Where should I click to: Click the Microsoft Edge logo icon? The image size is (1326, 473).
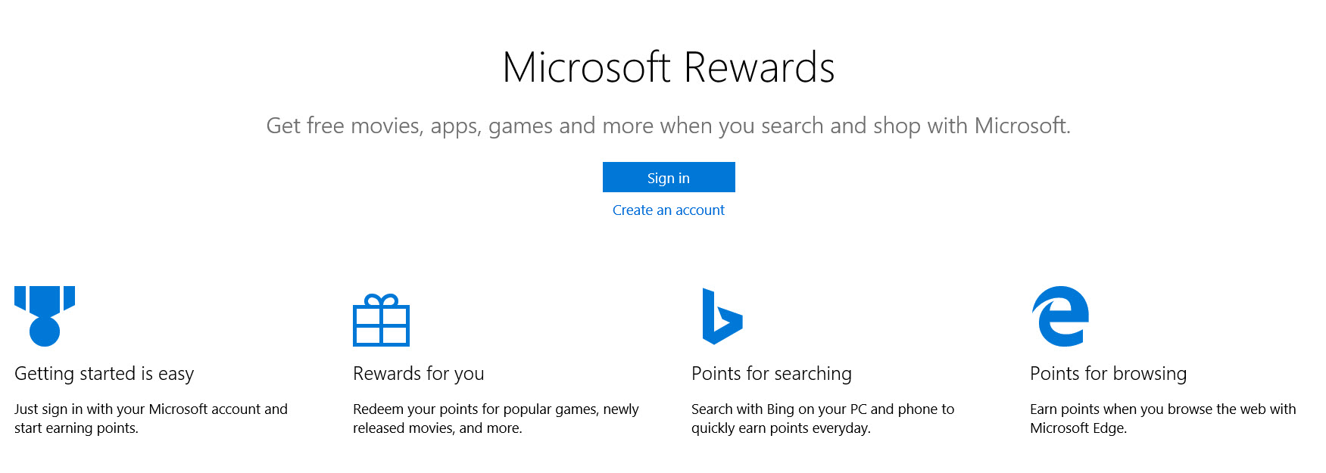pos(1060,316)
